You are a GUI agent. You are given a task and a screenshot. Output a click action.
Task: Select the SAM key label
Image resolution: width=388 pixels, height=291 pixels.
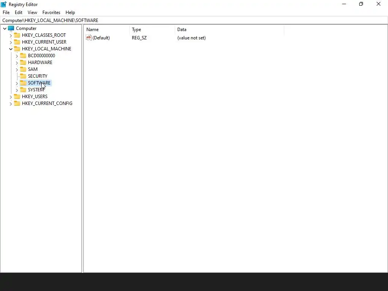(x=33, y=69)
